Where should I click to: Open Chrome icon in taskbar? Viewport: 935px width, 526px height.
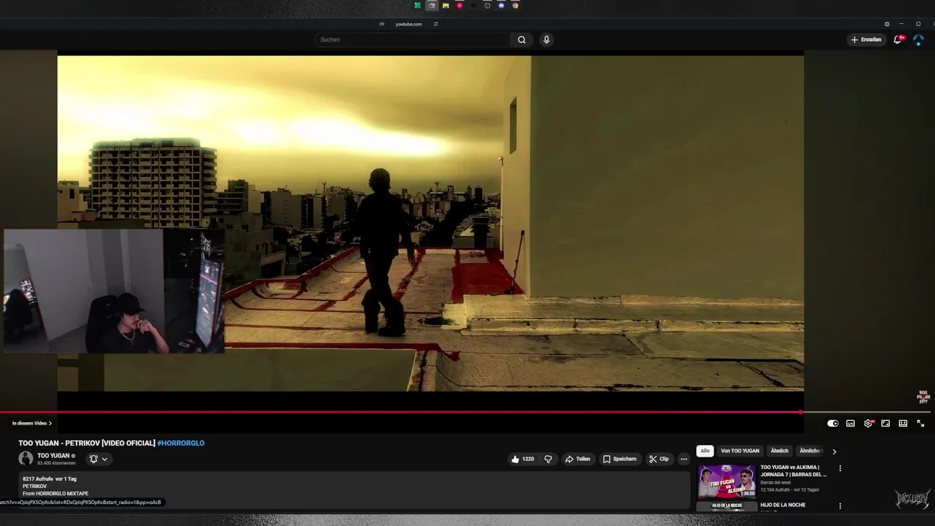click(x=515, y=6)
